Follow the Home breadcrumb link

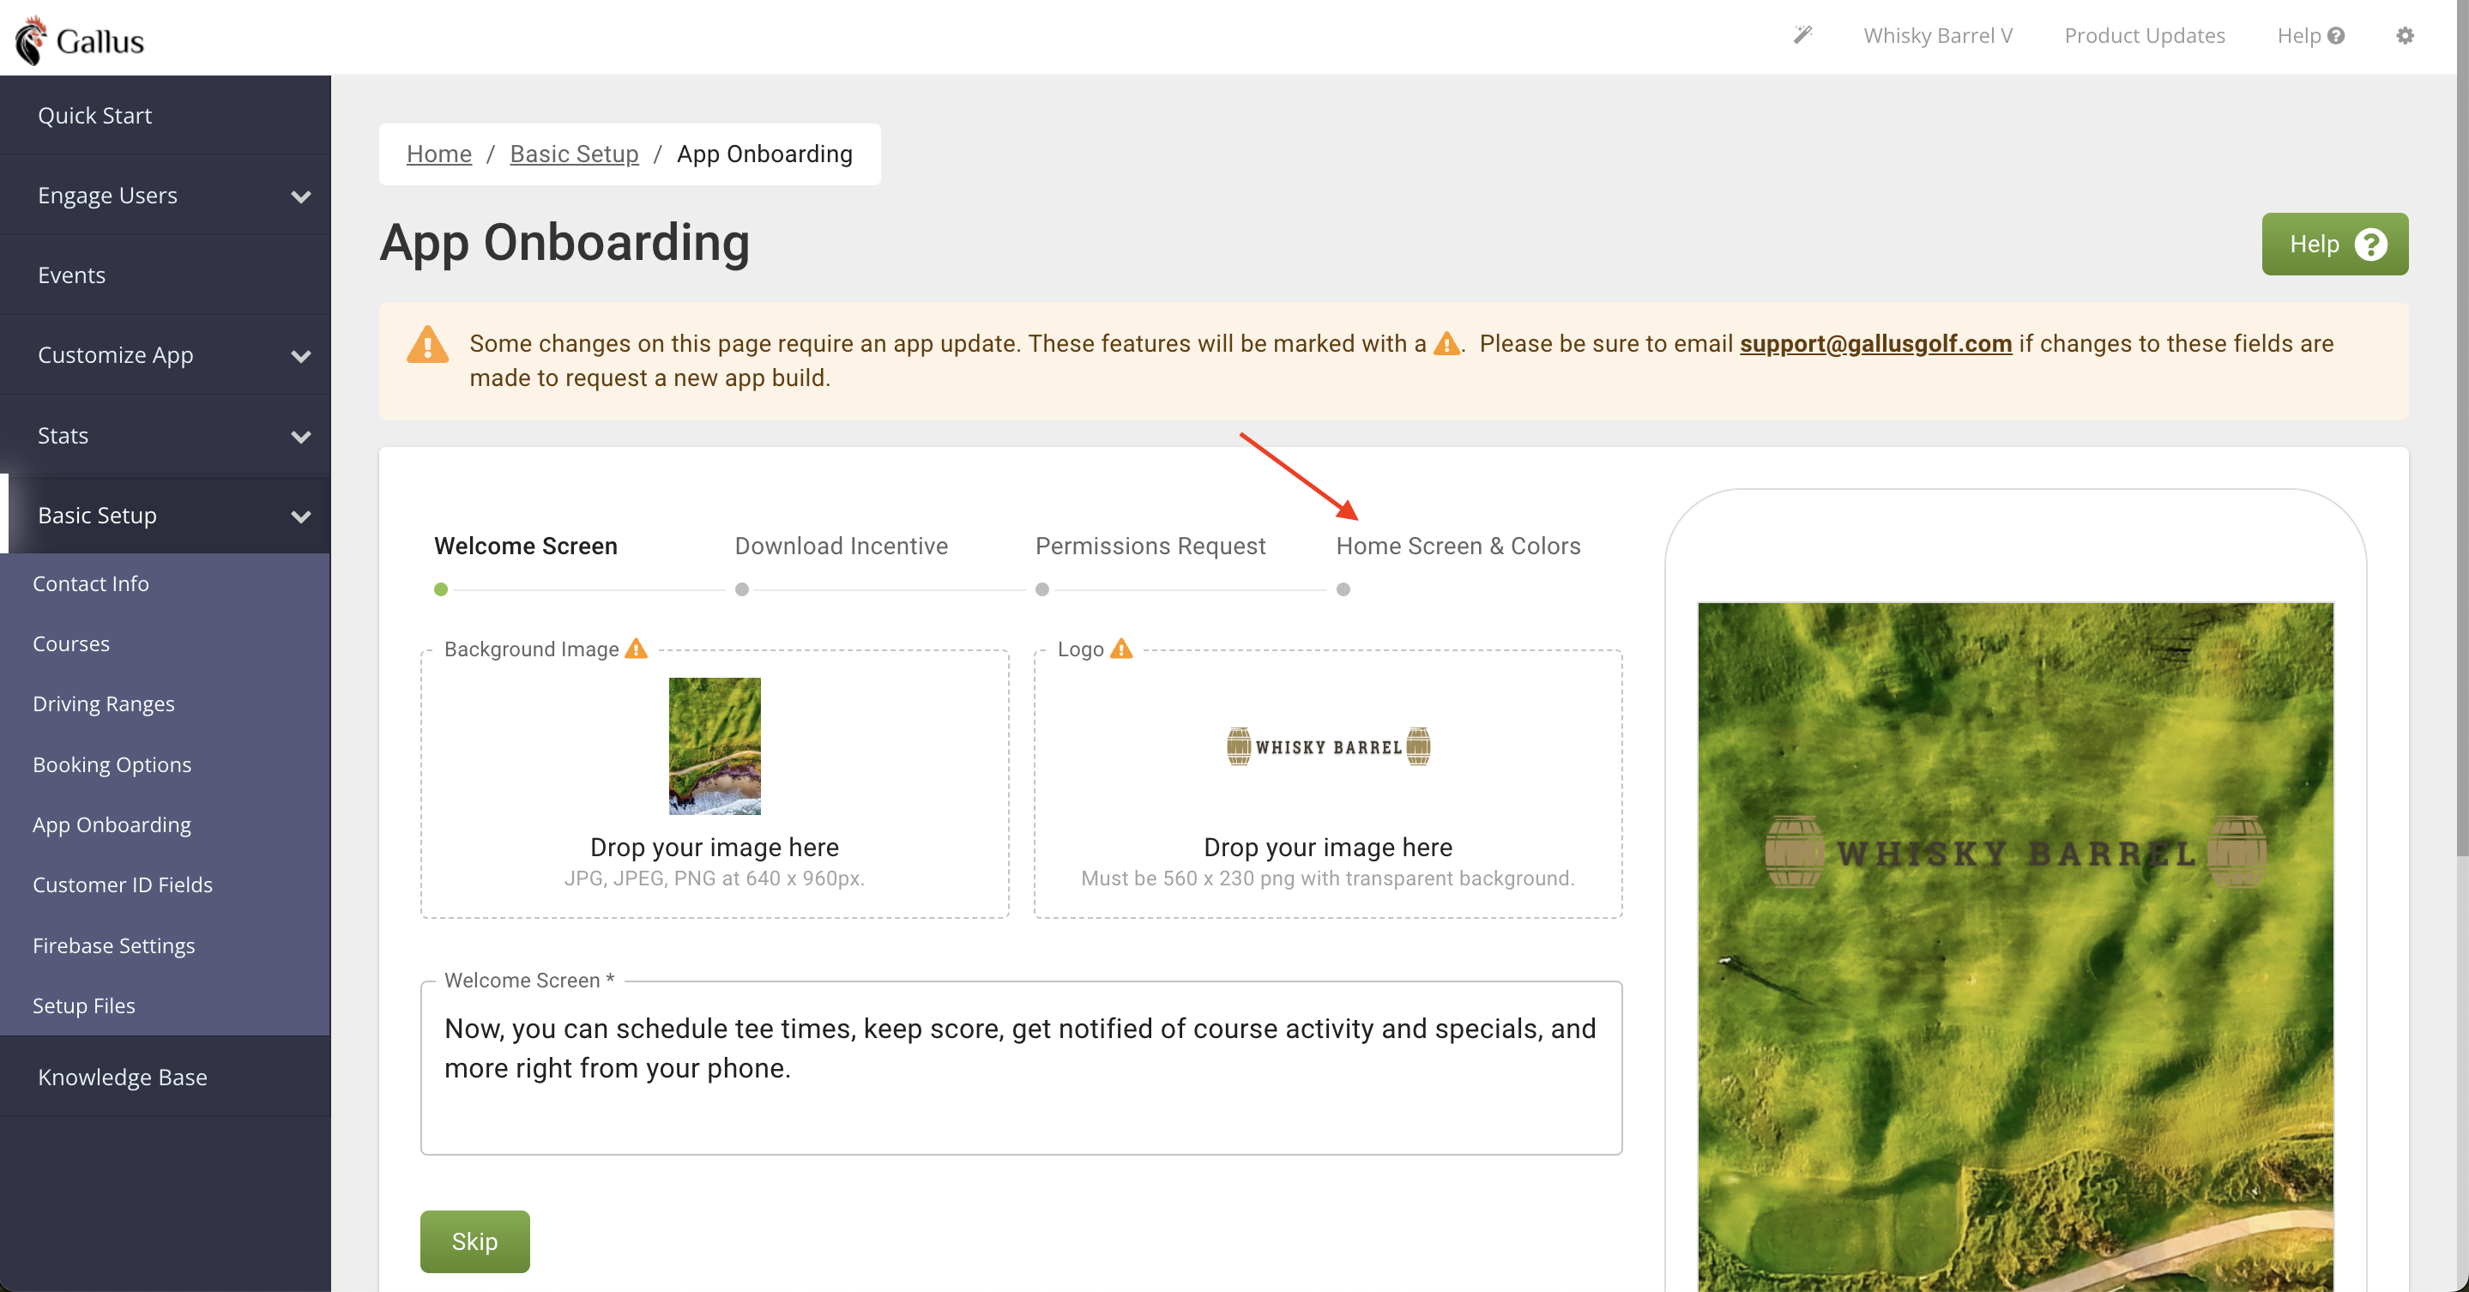[x=439, y=154]
